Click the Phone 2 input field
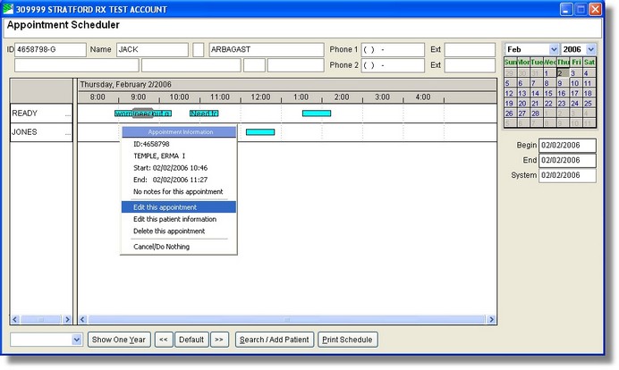The width and height of the screenshot is (619, 370). [393, 65]
